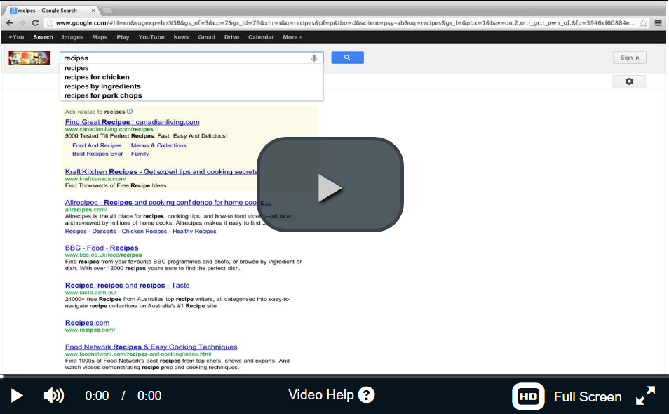Click the large center play overlay button
This screenshot has width=669, height=414.
(330, 185)
